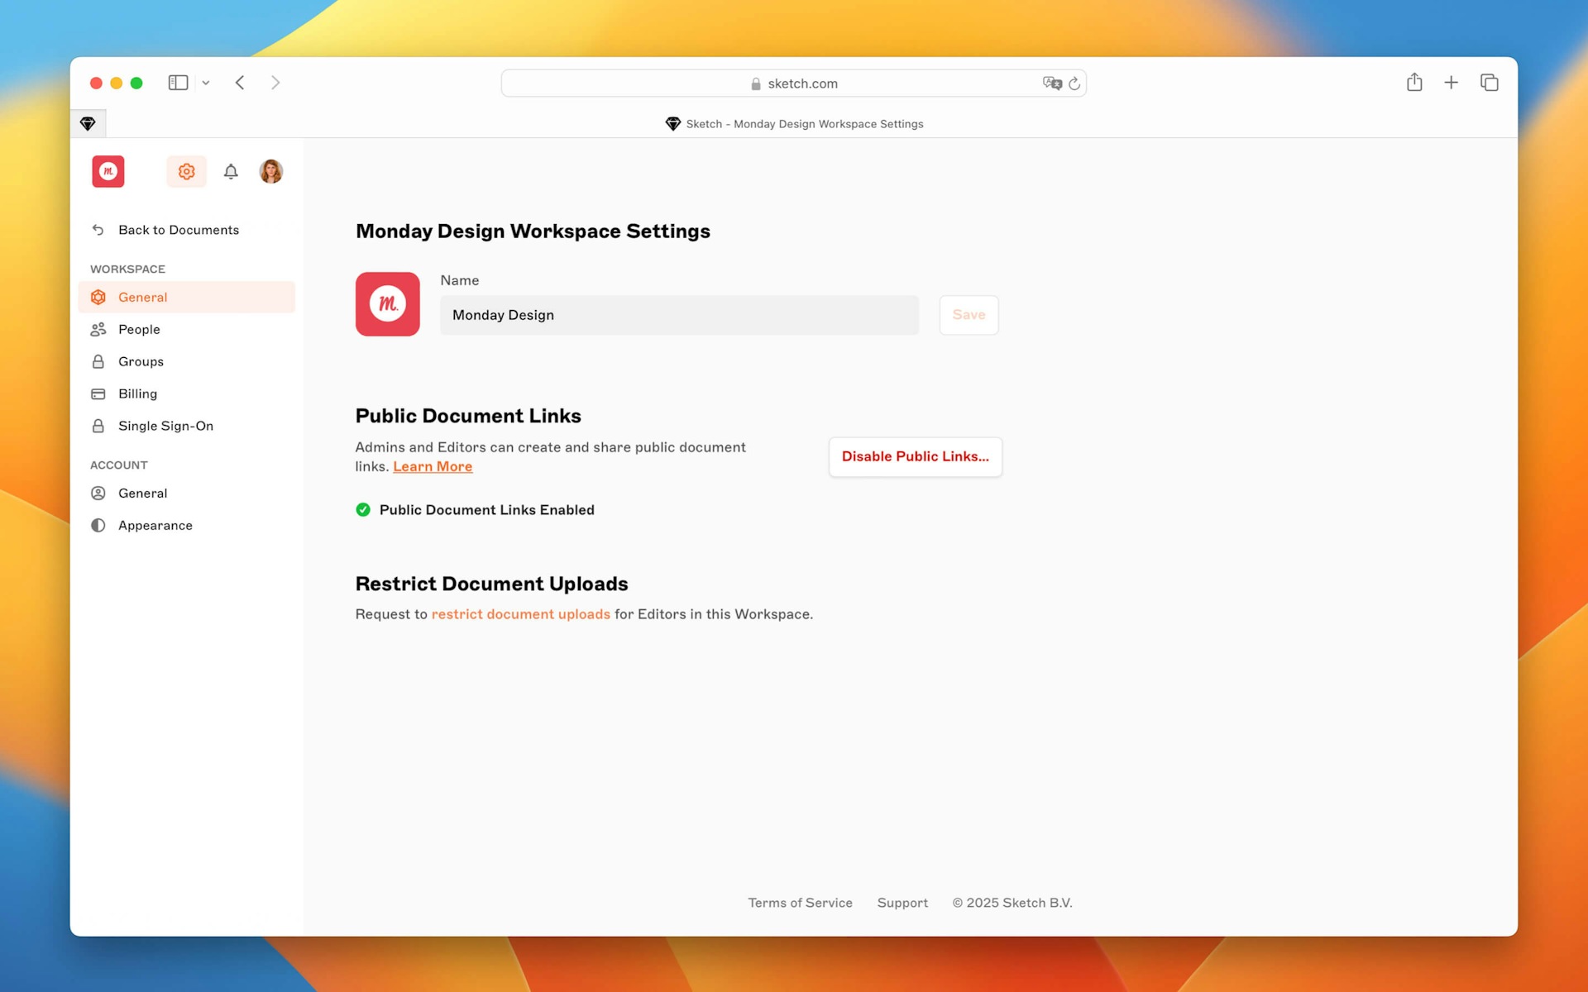Click the Billing card icon
The width and height of the screenshot is (1588, 992).
point(98,393)
